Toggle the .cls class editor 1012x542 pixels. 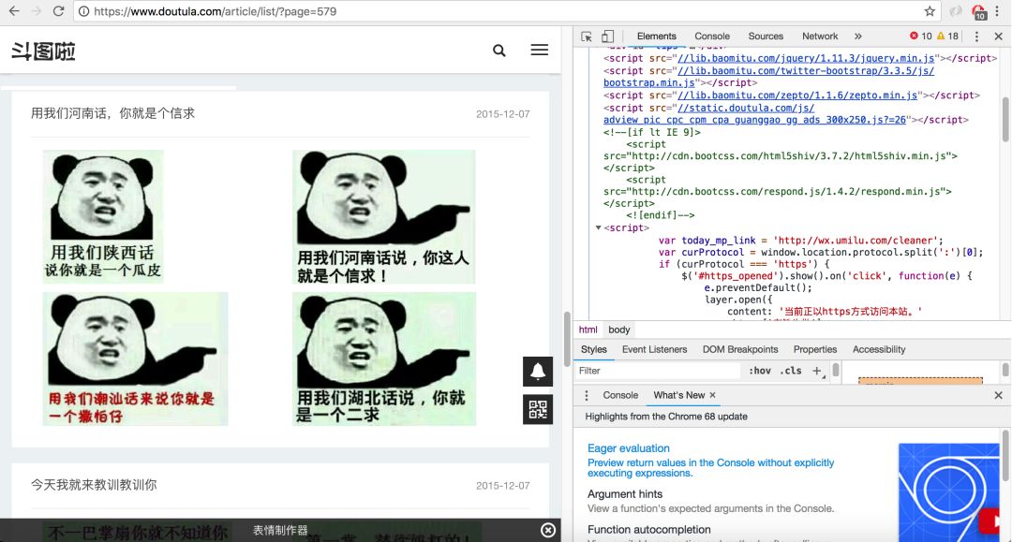791,371
